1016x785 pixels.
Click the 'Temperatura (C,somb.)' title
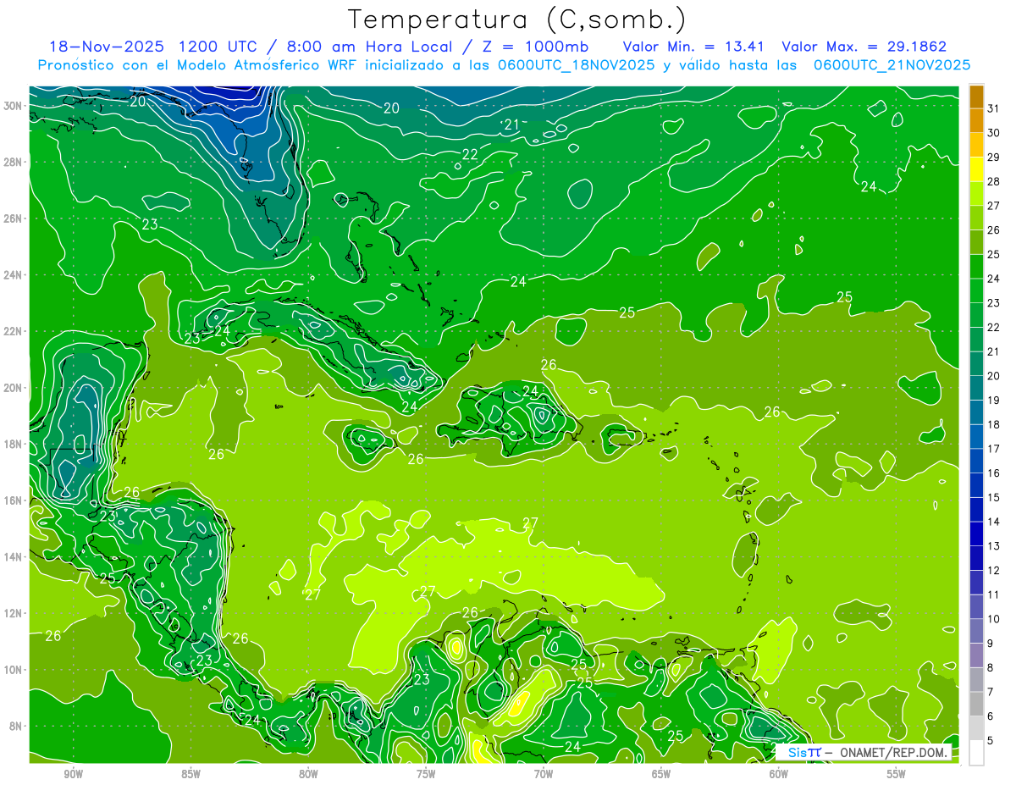(517, 19)
